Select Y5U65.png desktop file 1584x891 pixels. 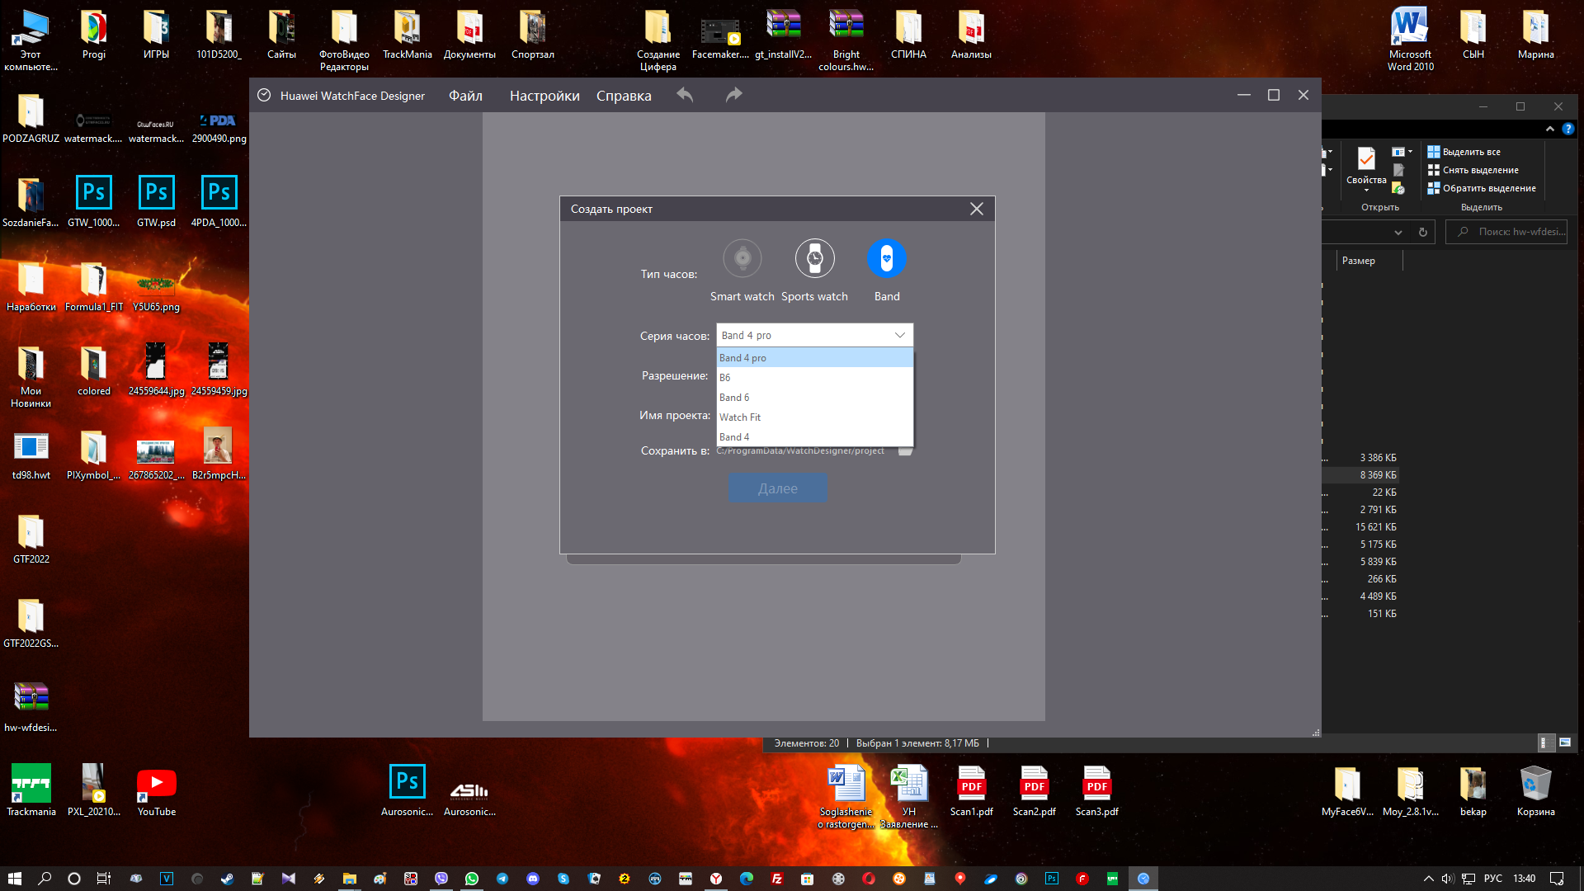[x=157, y=294]
